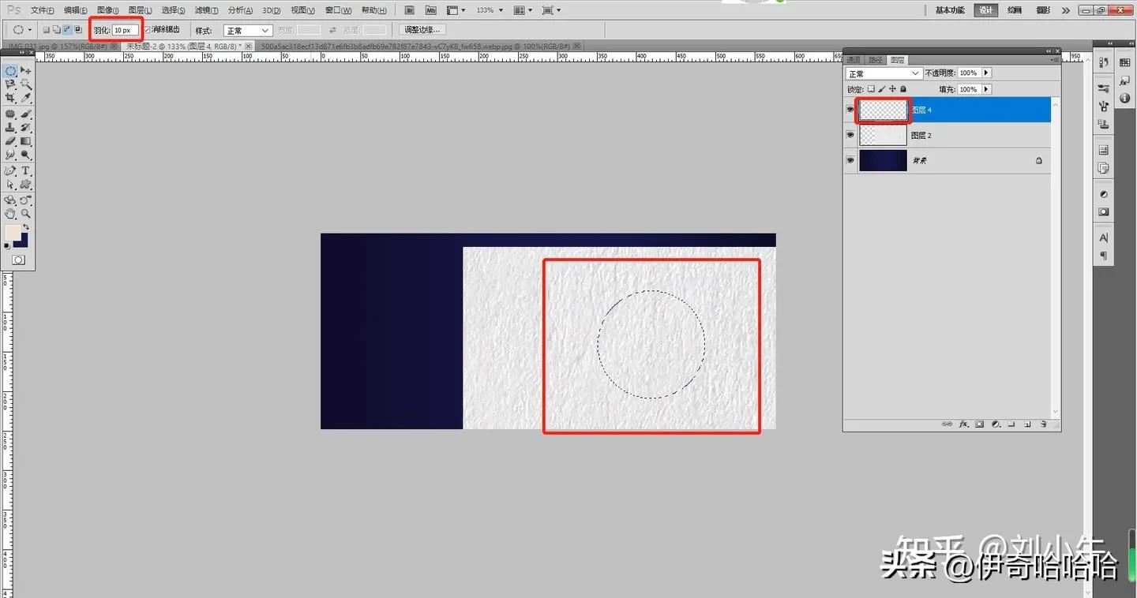Open the 滤镜 Filter menu

[x=208, y=10]
